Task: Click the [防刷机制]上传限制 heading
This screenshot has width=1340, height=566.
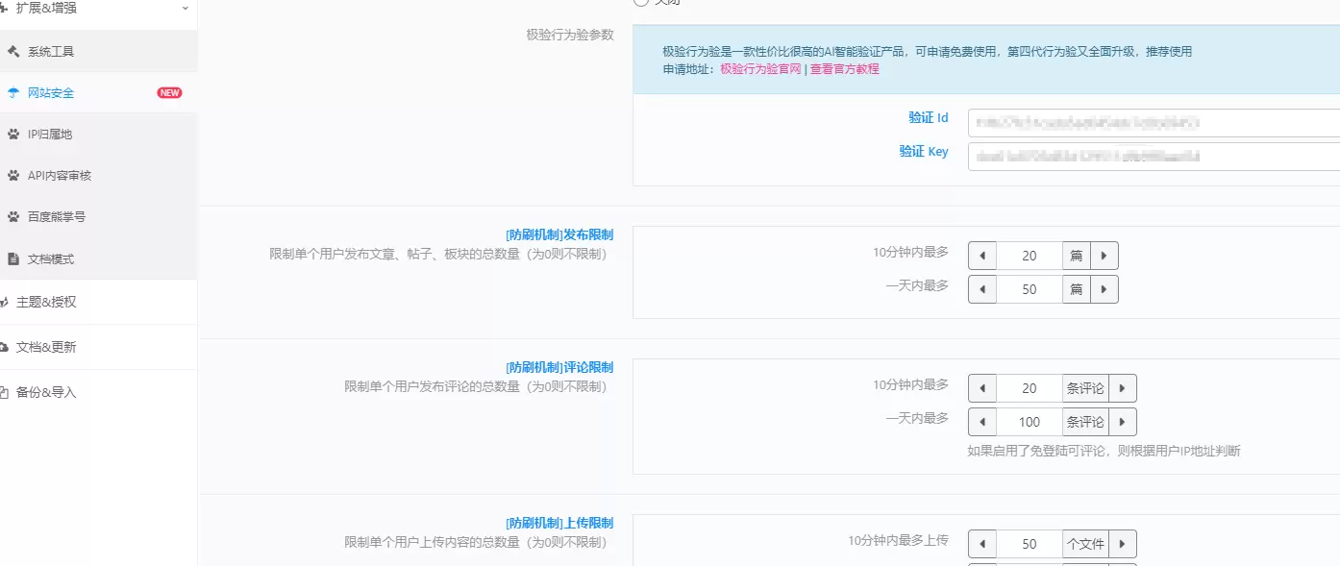Action: click(x=559, y=523)
